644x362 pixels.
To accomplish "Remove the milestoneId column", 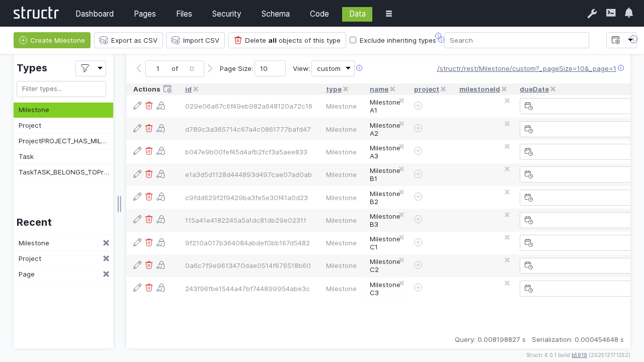I will click(x=504, y=89).
